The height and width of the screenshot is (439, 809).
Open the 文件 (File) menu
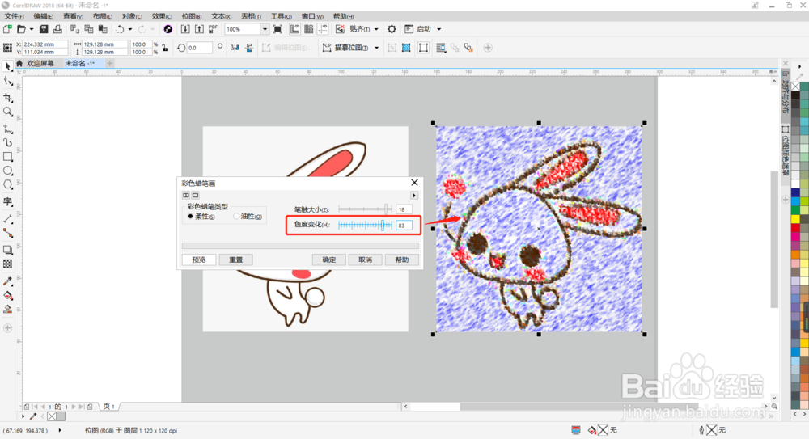tap(14, 16)
